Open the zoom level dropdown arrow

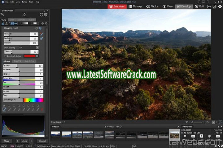(213, 122)
